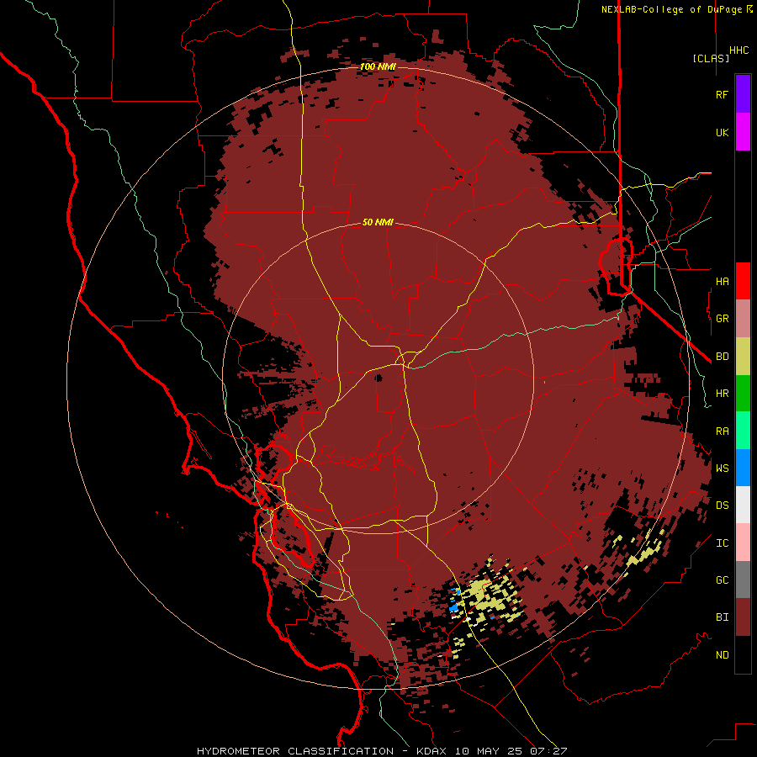Viewport: 757px width, 757px height.
Task: Click the BI legend label
Action: [722, 617]
